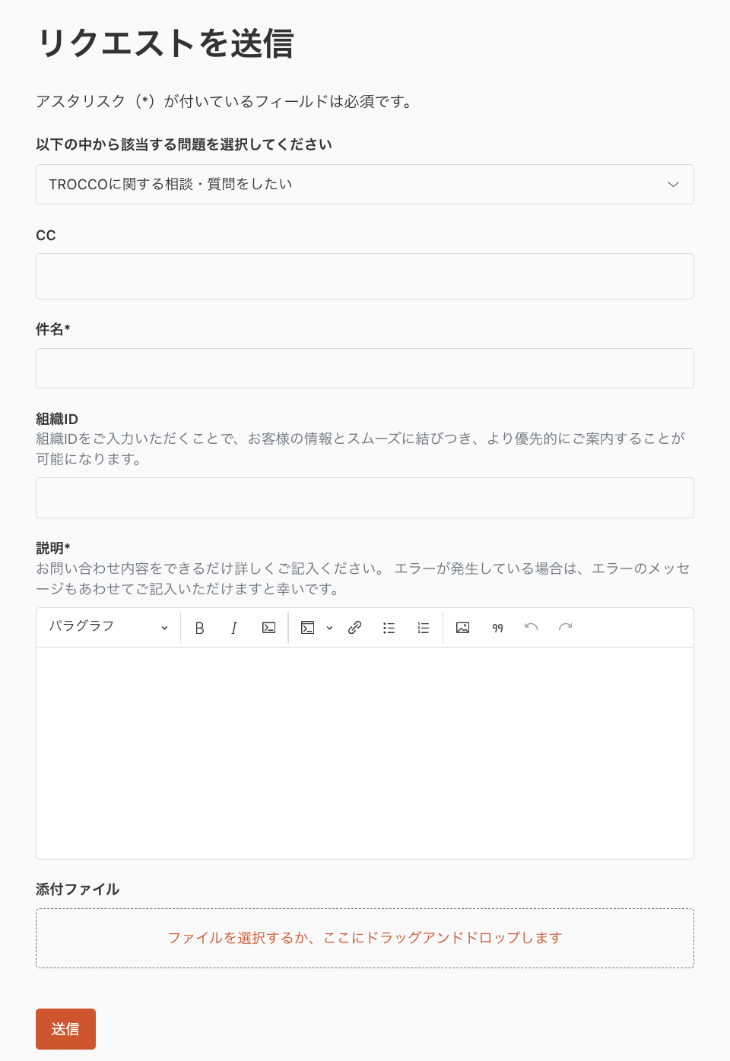730x1061 pixels.
Task: Click the 組織ID input field
Action: pos(364,498)
